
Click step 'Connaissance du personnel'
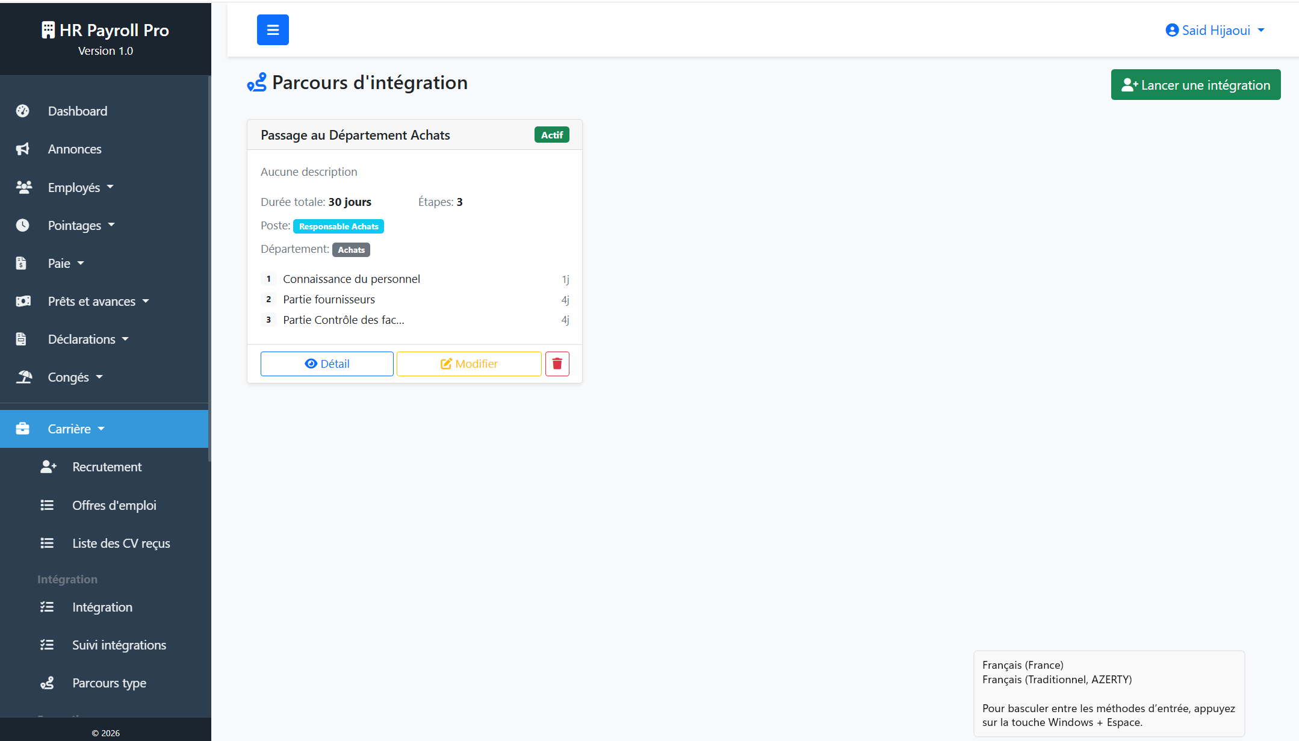pyautogui.click(x=352, y=279)
